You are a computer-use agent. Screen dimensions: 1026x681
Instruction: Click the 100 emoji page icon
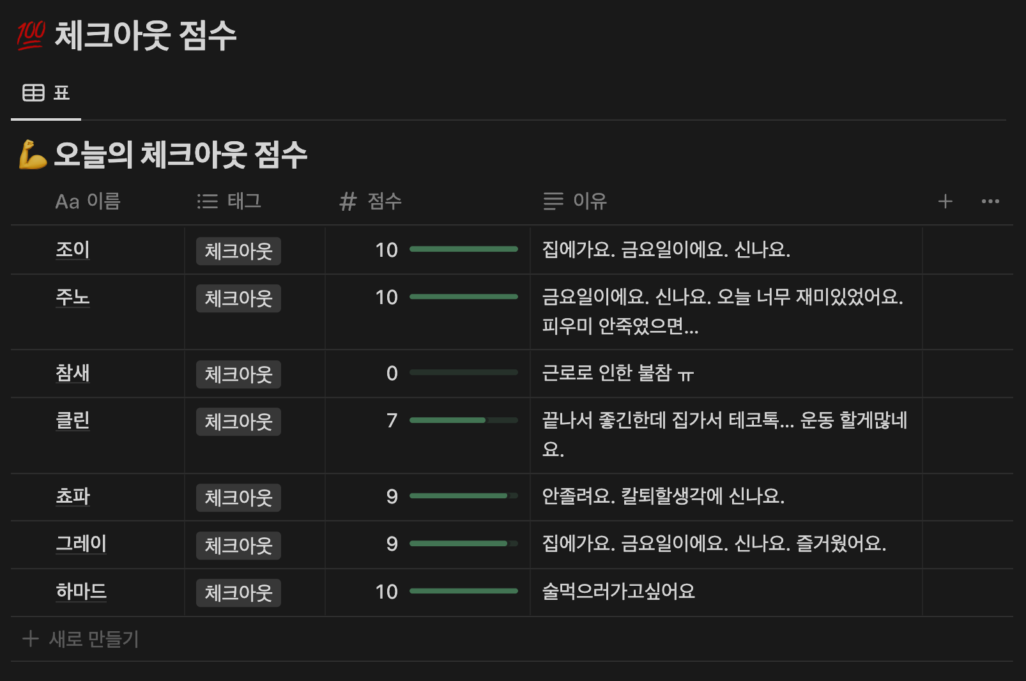(x=31, y=34)
